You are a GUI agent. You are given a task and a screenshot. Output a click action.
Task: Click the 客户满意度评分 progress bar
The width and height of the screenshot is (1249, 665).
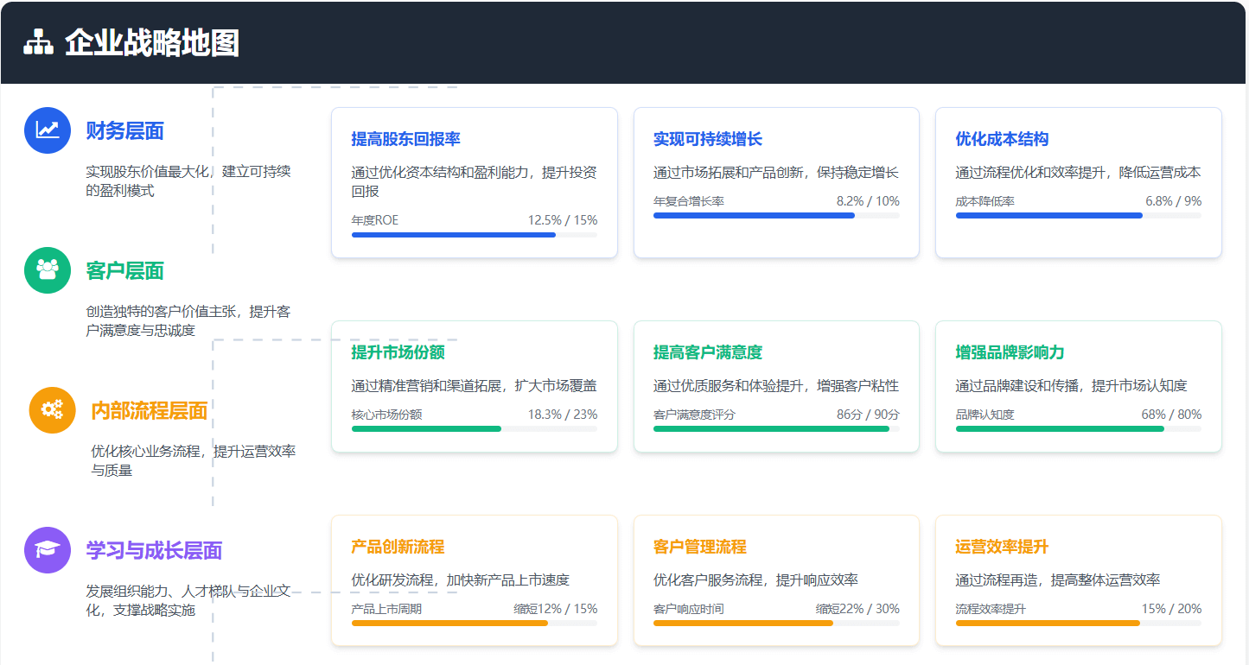(776, 428)
